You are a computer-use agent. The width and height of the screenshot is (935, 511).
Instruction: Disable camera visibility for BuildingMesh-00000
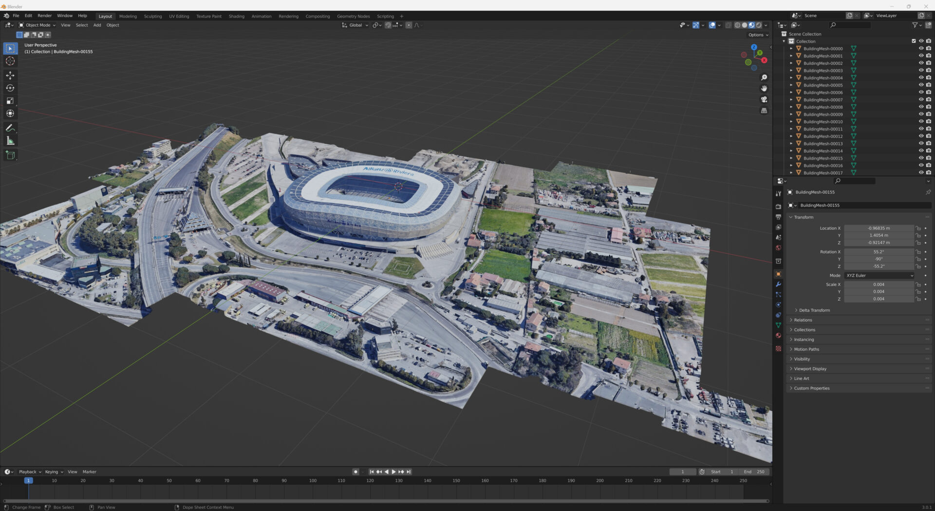point(929,48)
